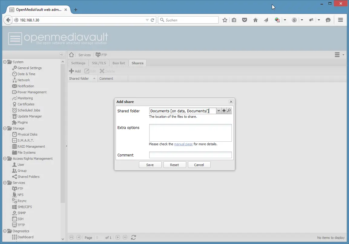Switch to the Ban list tab
Screen dimensions: 349x244
pyautogui.click(x=119, y=63)
